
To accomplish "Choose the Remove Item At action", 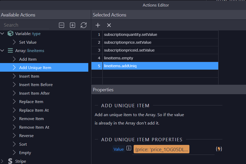I will tap(34, 127).
